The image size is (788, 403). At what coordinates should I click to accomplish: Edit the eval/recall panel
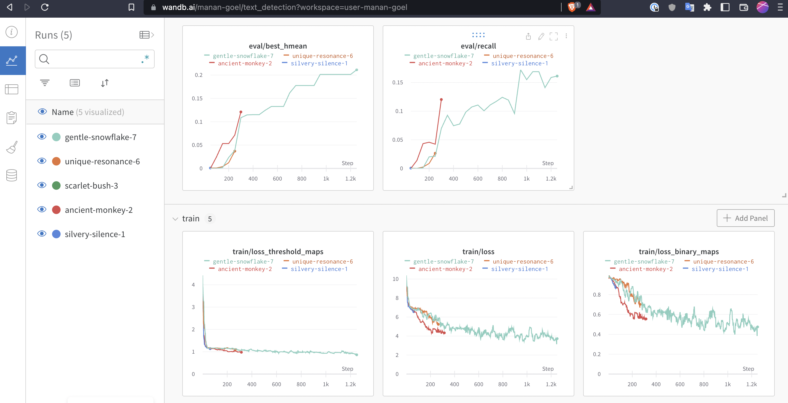point(541,36)
